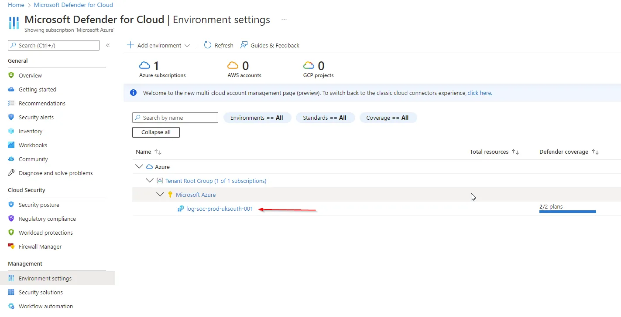
Task: Open the Microsoft Defender for Cloud breadcrumb
Action: 73,5
